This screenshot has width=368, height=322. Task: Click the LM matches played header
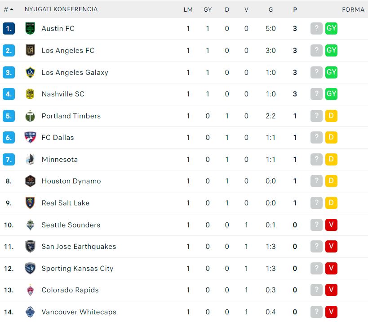click(x=188, y=9)
